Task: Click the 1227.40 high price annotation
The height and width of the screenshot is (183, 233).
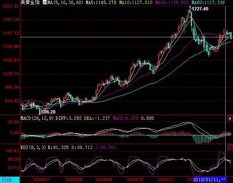Action: pyautogui.click(x=200, y=9)
